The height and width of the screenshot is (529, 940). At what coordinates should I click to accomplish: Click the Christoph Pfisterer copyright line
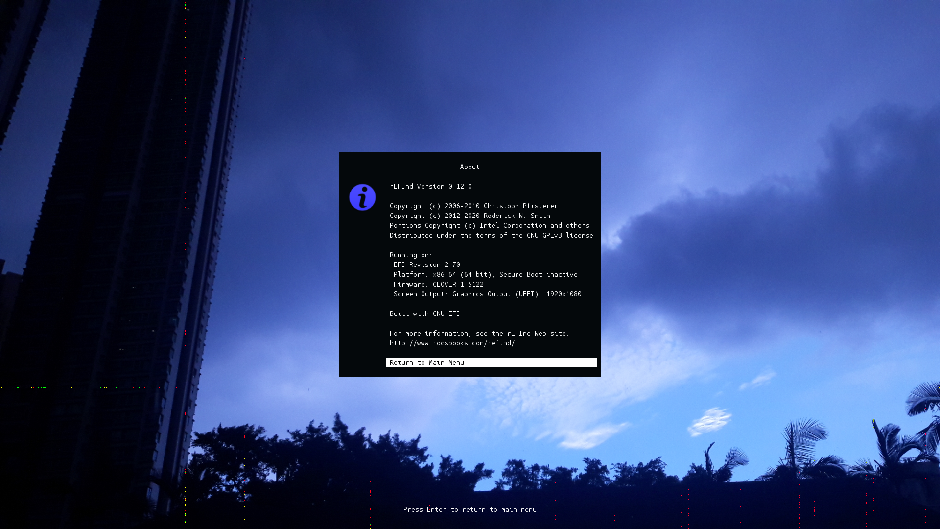pyautogui.click(x=473, y=206)
